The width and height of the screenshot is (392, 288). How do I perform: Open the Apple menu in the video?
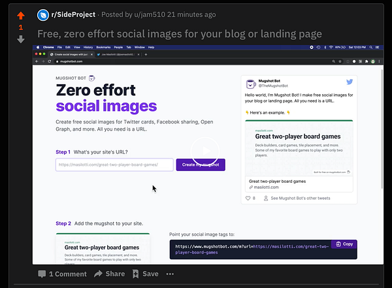38,47
